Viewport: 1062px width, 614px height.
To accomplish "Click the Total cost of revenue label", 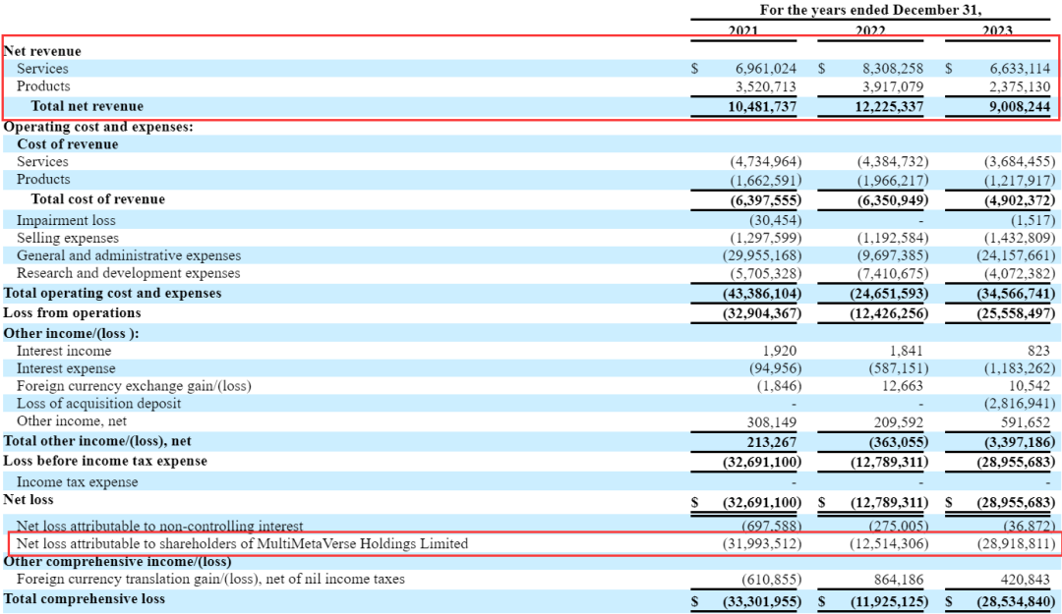I will 97,199.
